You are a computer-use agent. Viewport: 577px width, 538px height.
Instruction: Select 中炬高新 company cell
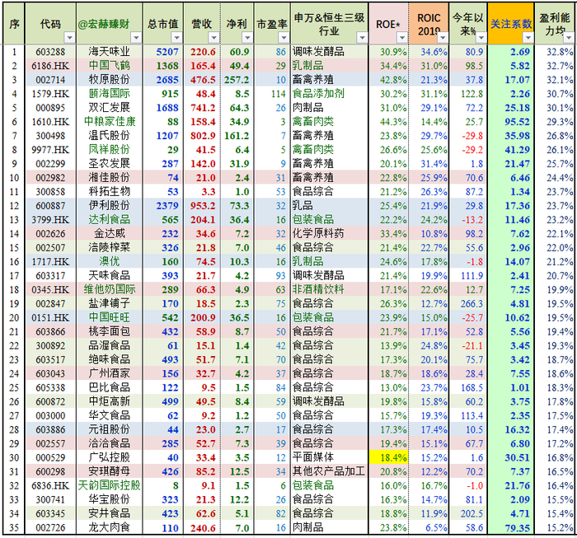pos(110,401)
